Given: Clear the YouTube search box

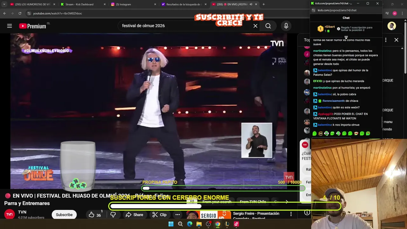Looking at the screenshot, I should click(255, 26).
